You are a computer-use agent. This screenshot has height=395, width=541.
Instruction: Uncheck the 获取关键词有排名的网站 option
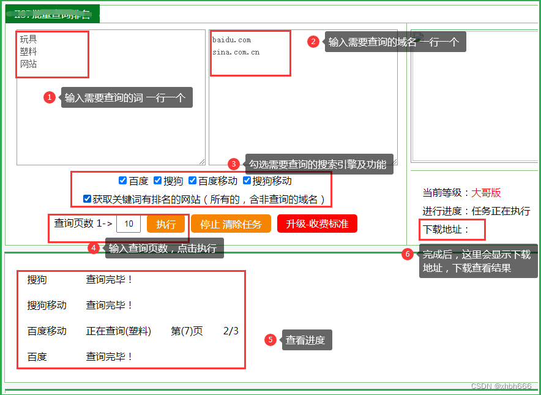pos(87,198)
